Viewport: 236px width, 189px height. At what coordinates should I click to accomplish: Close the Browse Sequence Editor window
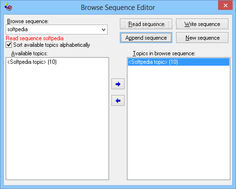[x=225, y=6]
